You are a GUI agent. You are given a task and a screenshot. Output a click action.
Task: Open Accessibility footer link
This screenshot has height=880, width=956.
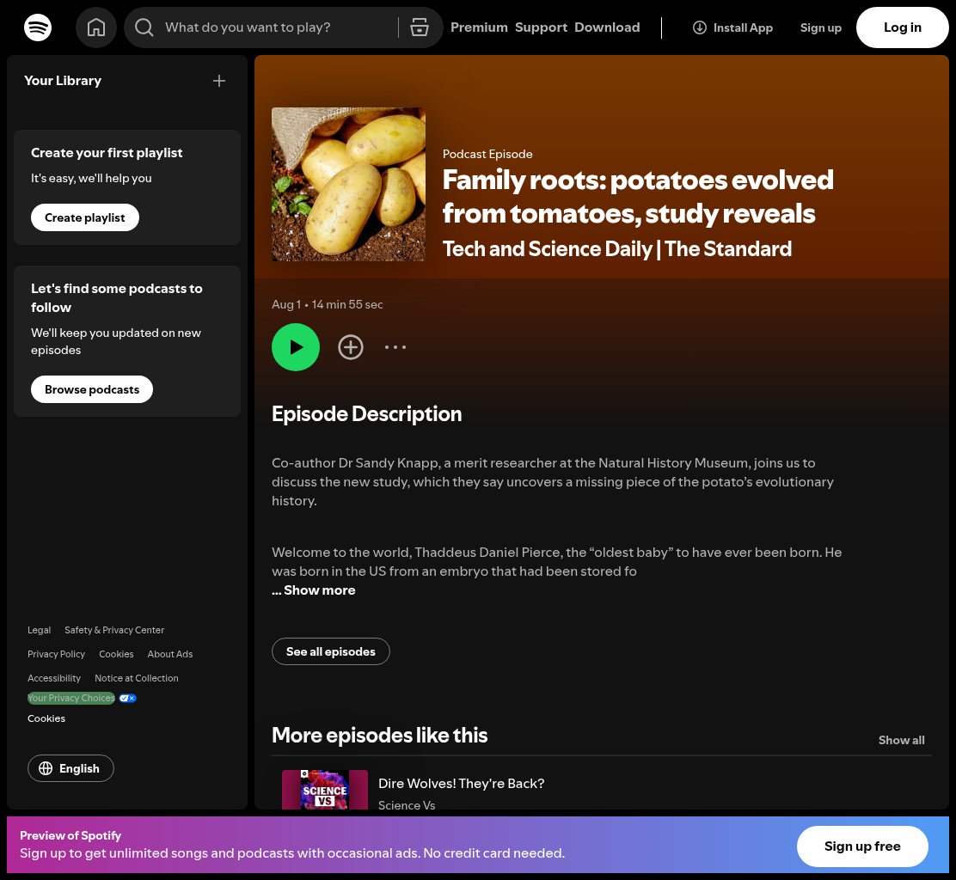tap(54, 678)
